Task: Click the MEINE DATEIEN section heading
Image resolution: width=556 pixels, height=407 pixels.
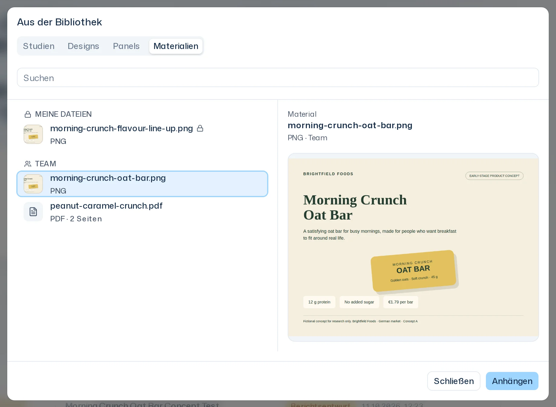Action: pyautogui.click(x=63, y=114)
